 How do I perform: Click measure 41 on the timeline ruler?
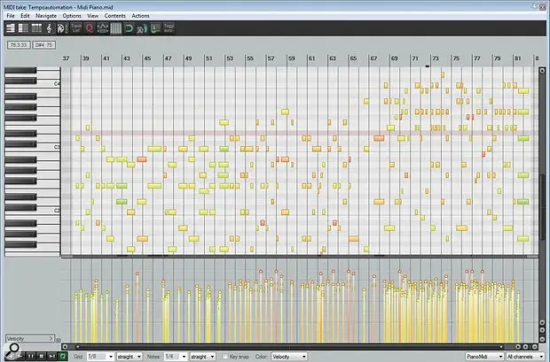coord(106,58)
